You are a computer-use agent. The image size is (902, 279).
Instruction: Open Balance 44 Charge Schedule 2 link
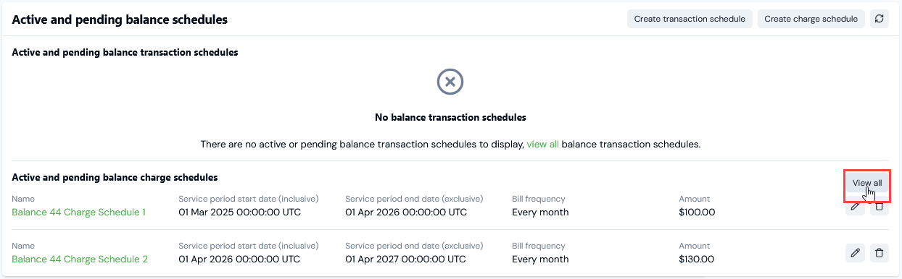[x=80, y=259]
